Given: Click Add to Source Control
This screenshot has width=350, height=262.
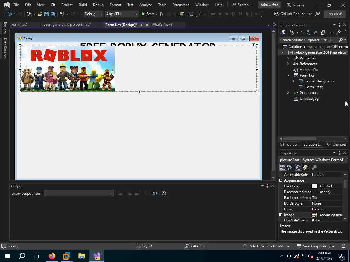Looking at the screenshot, I should click(x=266, y=246).
